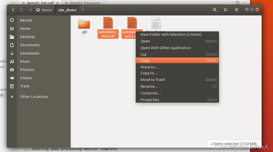Screen dimensions: 273x152
Task: Choose Properties in the context menu
Action: [177, 100]
